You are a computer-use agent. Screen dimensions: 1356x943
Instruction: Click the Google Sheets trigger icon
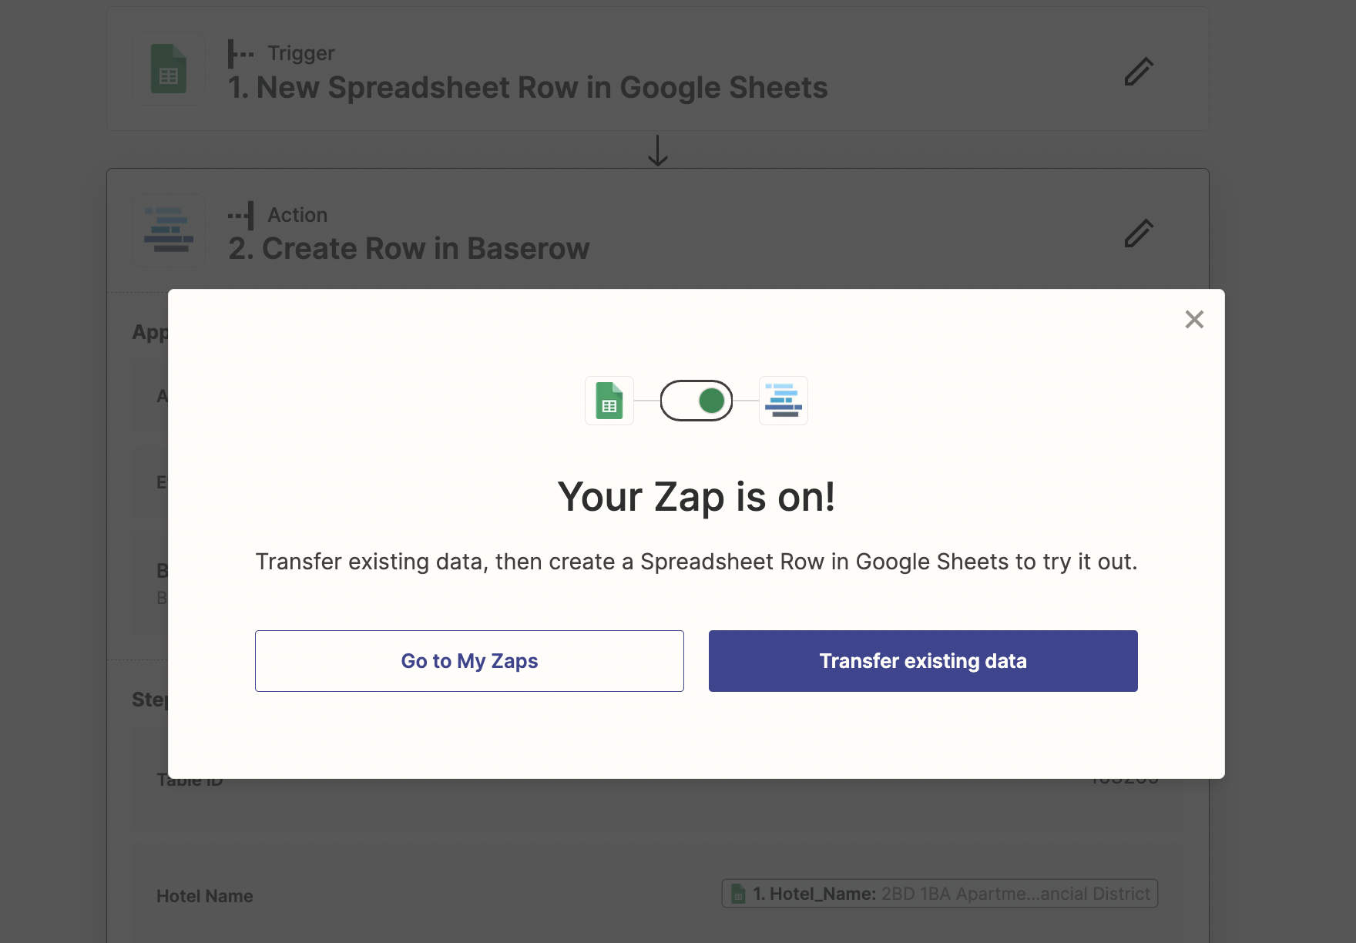click(169, 69)
